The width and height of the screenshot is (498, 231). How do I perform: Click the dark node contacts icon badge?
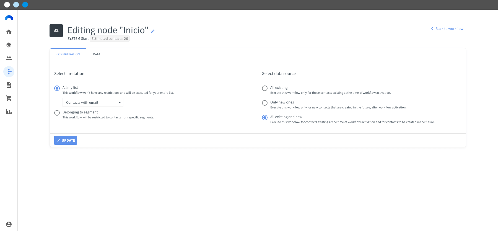click(56, 30)
